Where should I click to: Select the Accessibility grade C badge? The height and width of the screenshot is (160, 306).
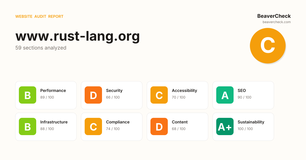point(159,95)
